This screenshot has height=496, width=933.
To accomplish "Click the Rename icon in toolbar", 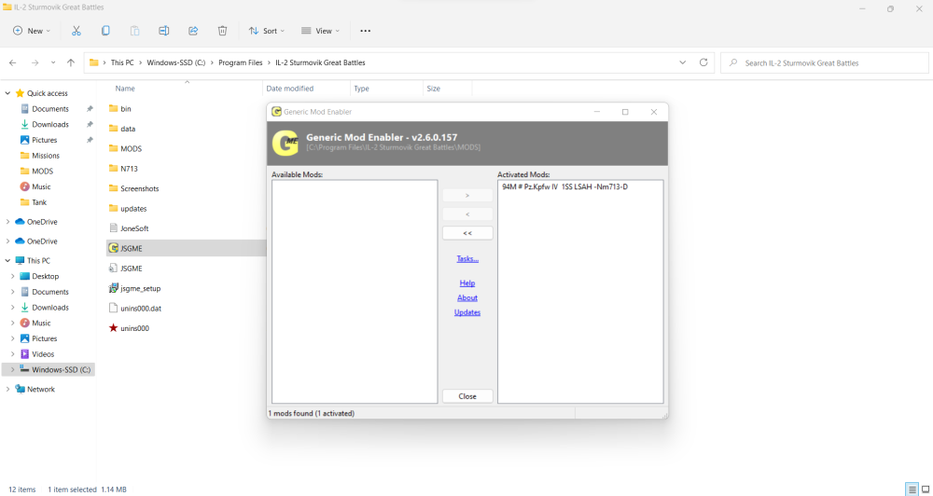I will [x=163, y=31].
